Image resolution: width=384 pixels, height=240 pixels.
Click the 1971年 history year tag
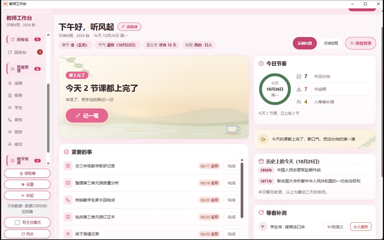[x=266, y=181]
